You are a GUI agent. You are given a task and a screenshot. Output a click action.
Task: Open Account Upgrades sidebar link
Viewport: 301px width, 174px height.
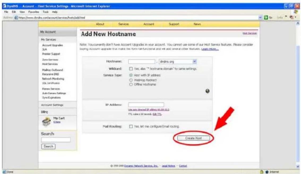point(52,45)
